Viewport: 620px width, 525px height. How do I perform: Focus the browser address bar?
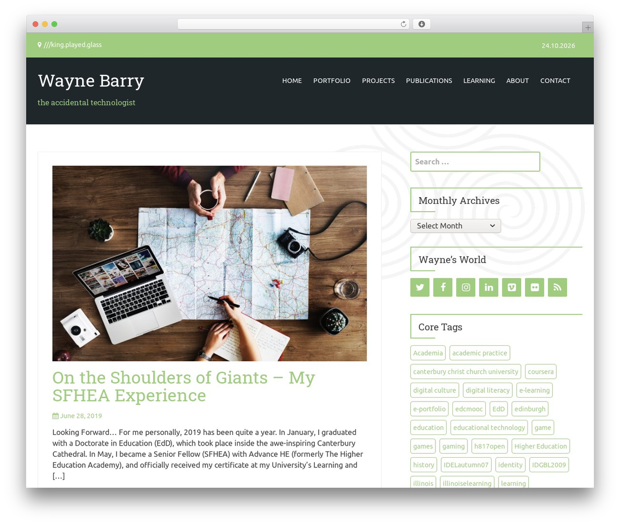click(293, 24)
